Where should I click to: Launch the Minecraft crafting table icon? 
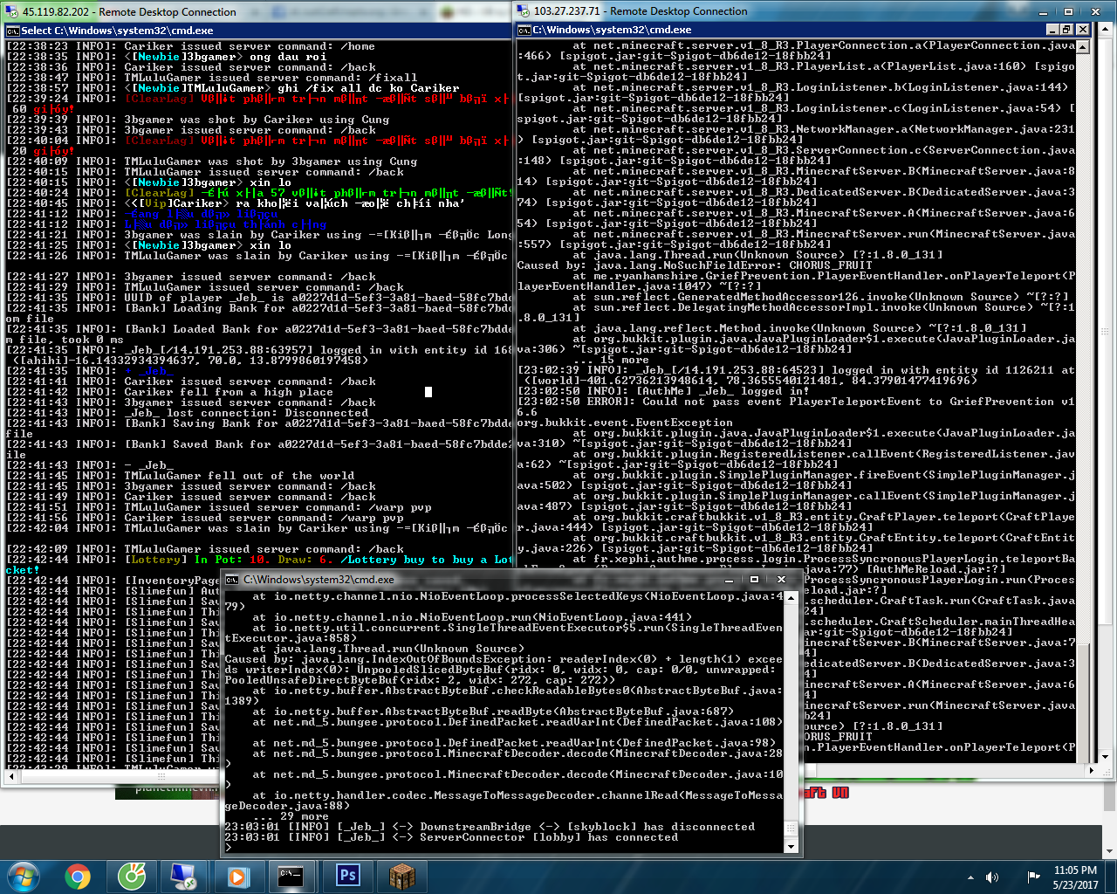pos(401,876)
